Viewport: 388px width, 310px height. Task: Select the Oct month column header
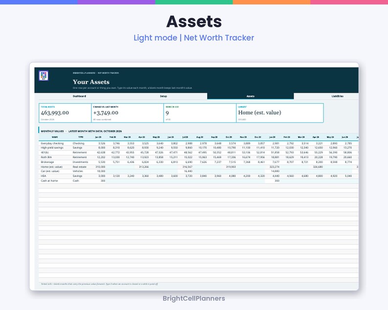coord(229,137)
